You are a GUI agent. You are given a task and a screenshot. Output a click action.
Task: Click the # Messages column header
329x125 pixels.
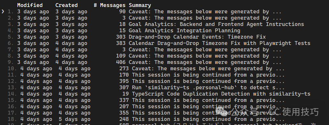110,5
